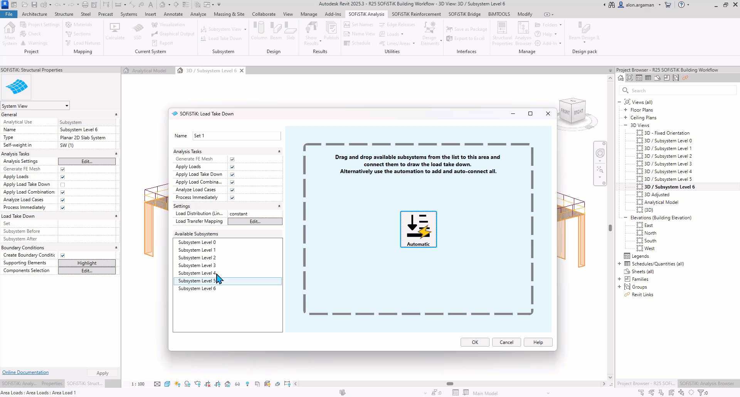The width and height of the screenshot is (740, 397).
Task: Collapse the Analysis Tasks section in dialog
Action: point(279,152)
